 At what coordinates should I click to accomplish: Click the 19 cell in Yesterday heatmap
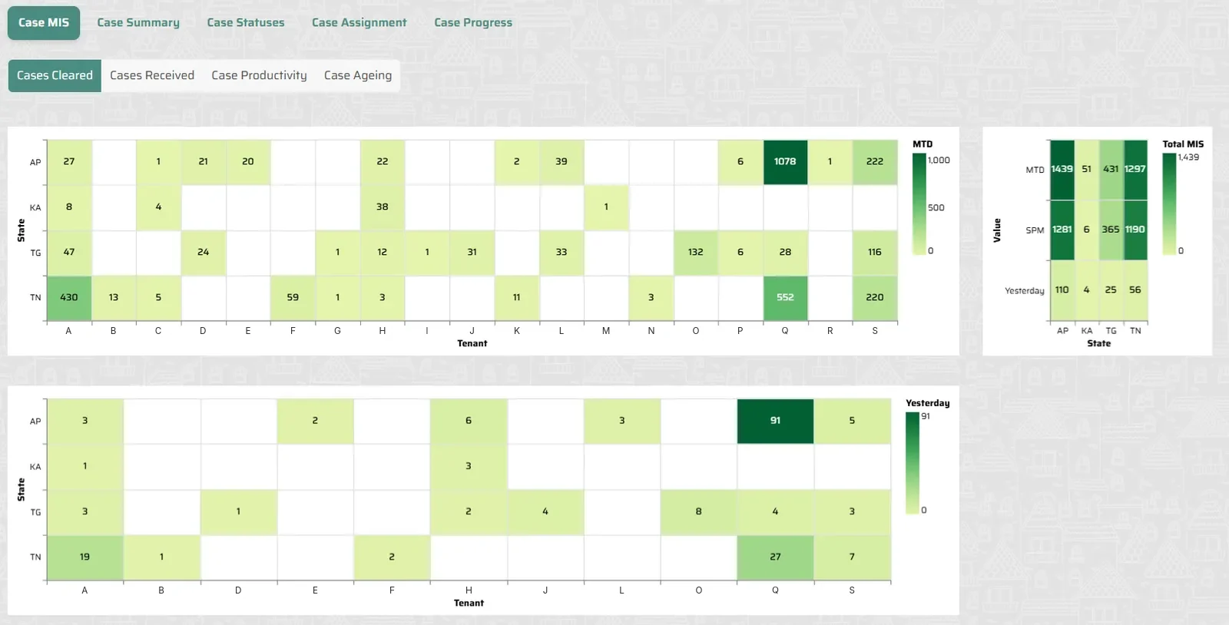tap(85, 557)
